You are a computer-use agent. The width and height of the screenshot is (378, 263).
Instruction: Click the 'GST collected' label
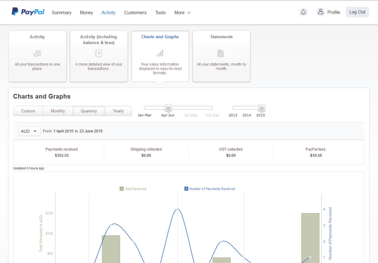point(231,149)
